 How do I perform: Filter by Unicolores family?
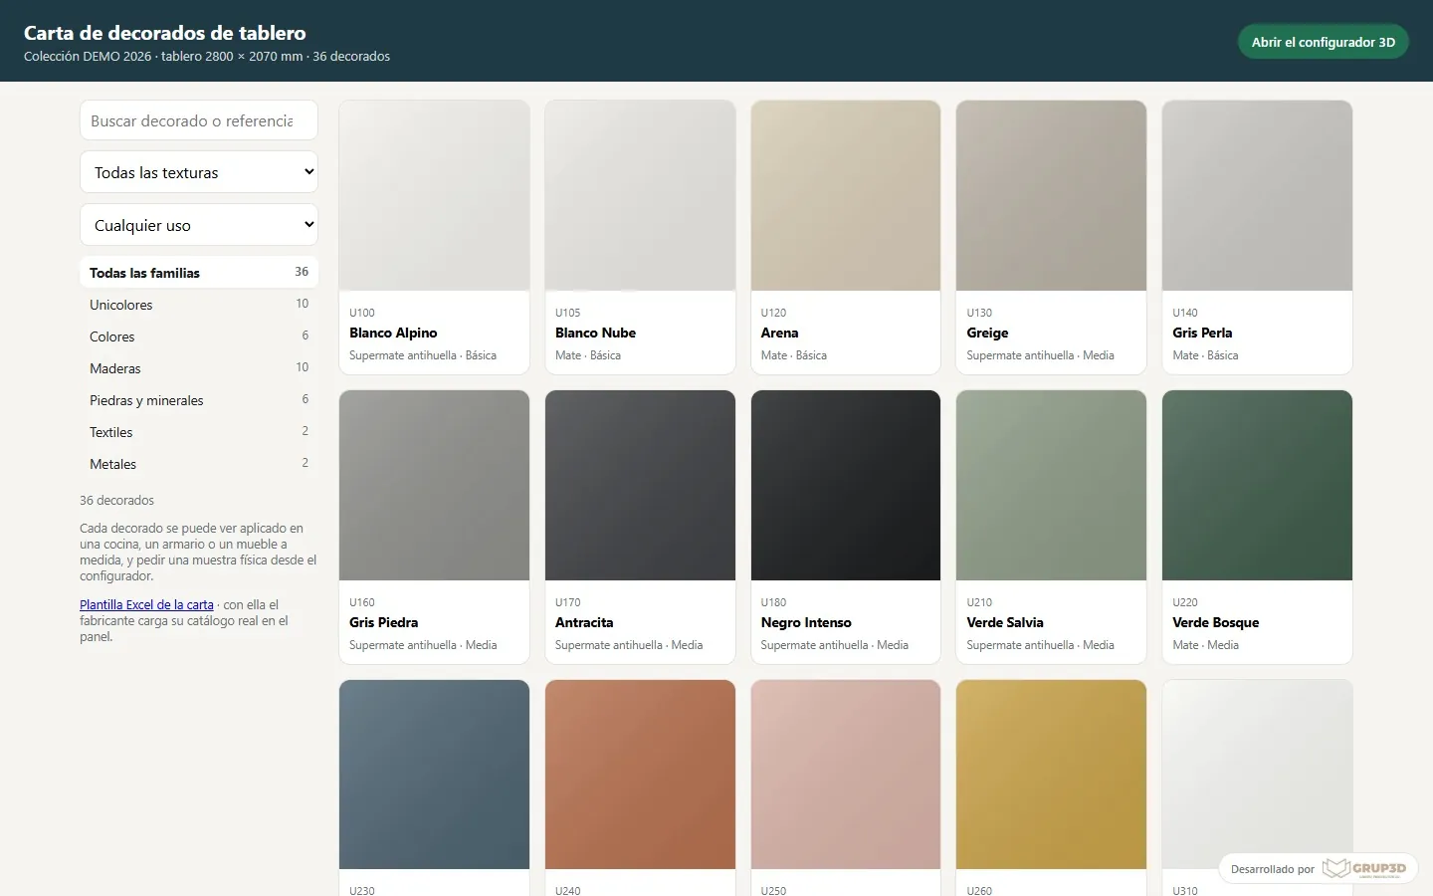tap(199, 304)
